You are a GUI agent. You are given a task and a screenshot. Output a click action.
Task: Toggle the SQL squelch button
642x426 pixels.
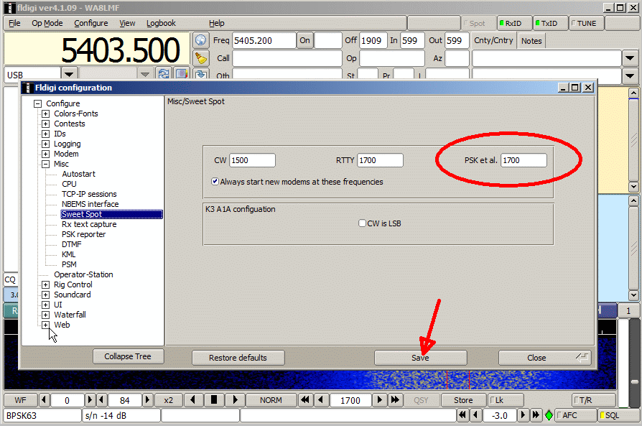point(618,415)
